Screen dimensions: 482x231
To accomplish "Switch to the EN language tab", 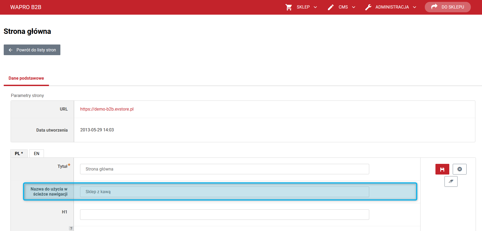I will tap(36, 153).
